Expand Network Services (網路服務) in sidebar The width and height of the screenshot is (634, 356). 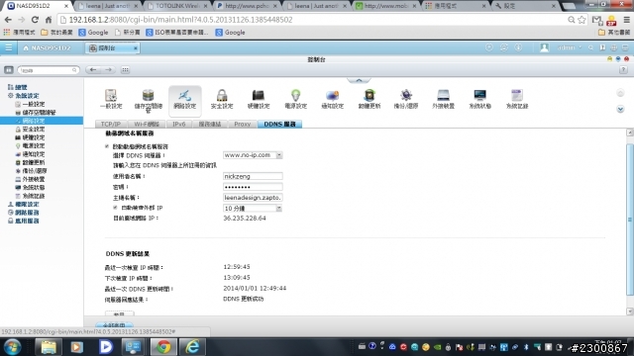coord(24,213)
